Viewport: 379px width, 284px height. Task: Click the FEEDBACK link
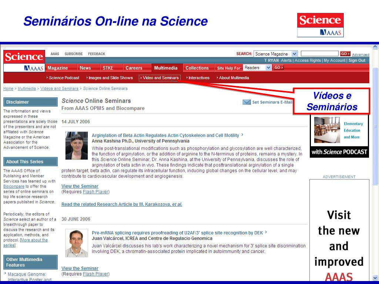tap(97, 54)
